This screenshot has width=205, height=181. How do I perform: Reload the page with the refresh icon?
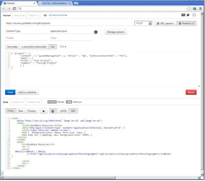14,9
